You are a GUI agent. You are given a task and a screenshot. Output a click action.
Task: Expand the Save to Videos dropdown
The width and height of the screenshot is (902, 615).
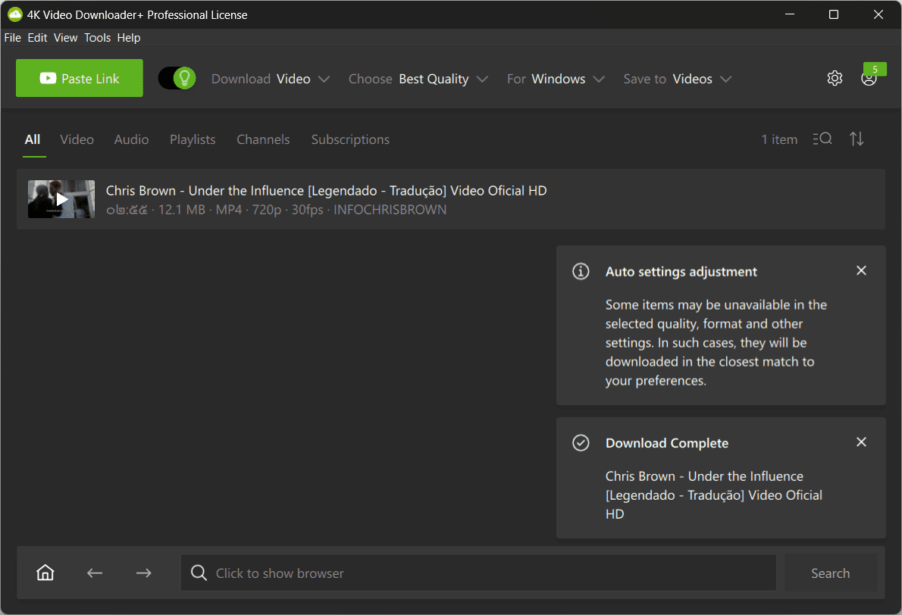pyautogui.click(x=678, y=79)
